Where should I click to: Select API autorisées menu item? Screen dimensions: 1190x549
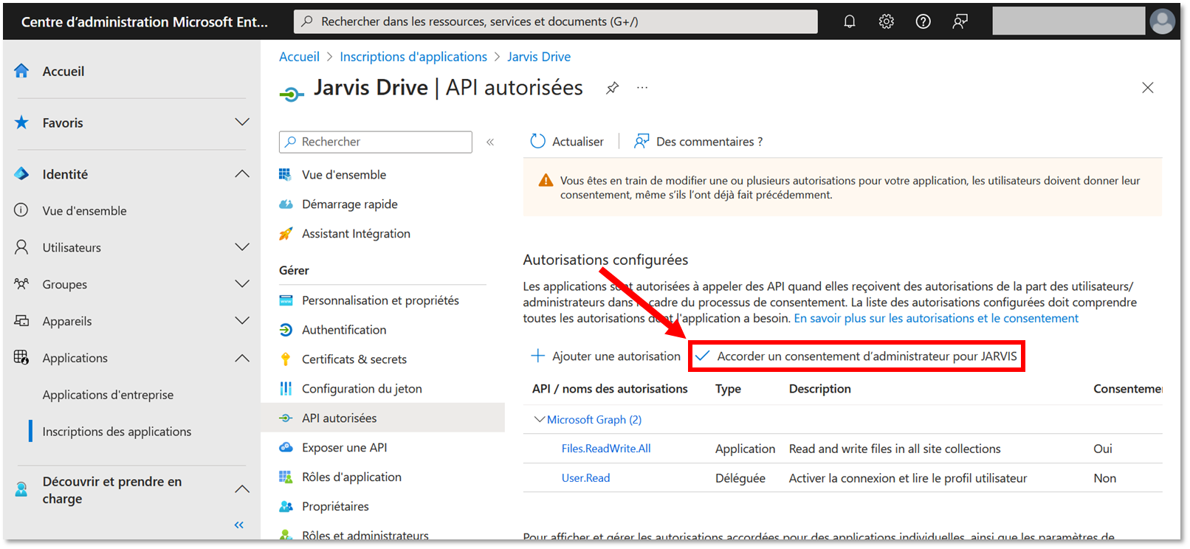[382, 418]
